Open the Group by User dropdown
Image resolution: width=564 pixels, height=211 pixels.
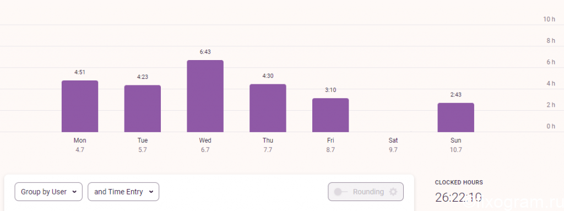48,192
